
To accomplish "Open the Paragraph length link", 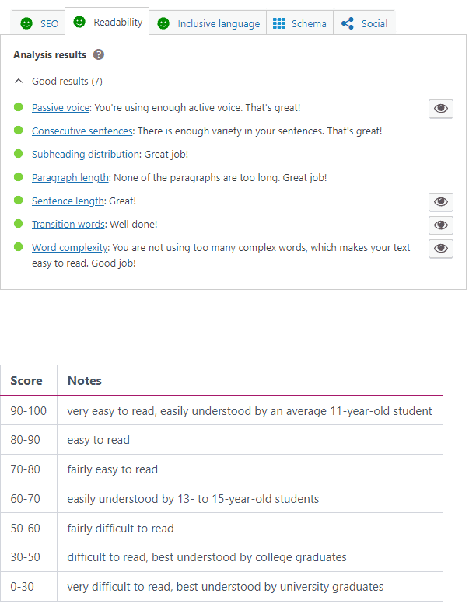I will pyautogui.click(x=70, y=178).
